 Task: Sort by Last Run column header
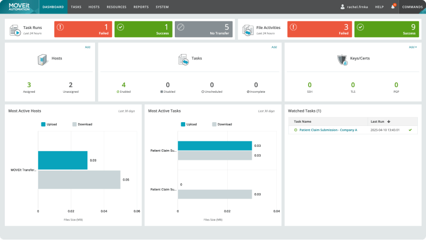[x=380, y=122]
